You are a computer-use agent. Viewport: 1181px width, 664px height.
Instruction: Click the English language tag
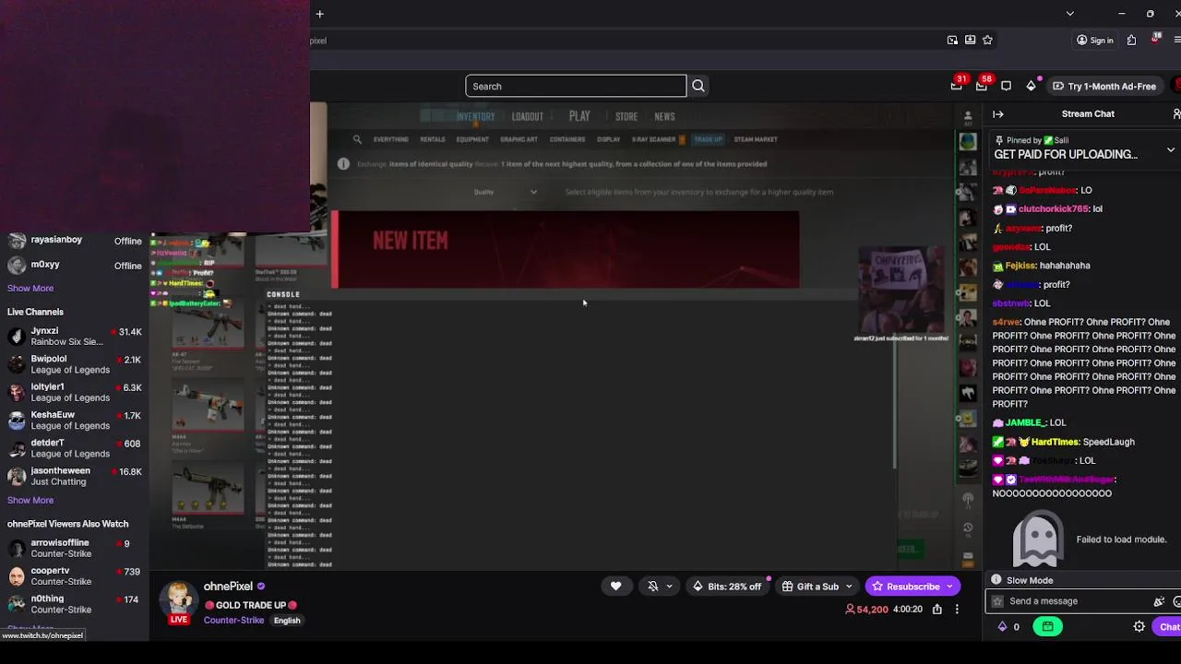287,620
